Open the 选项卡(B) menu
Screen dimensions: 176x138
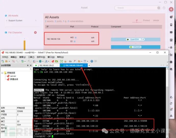tap(41, 57)
